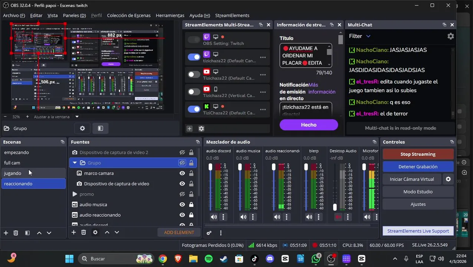Open Ajustes from Controles panel

click(418, 204)
